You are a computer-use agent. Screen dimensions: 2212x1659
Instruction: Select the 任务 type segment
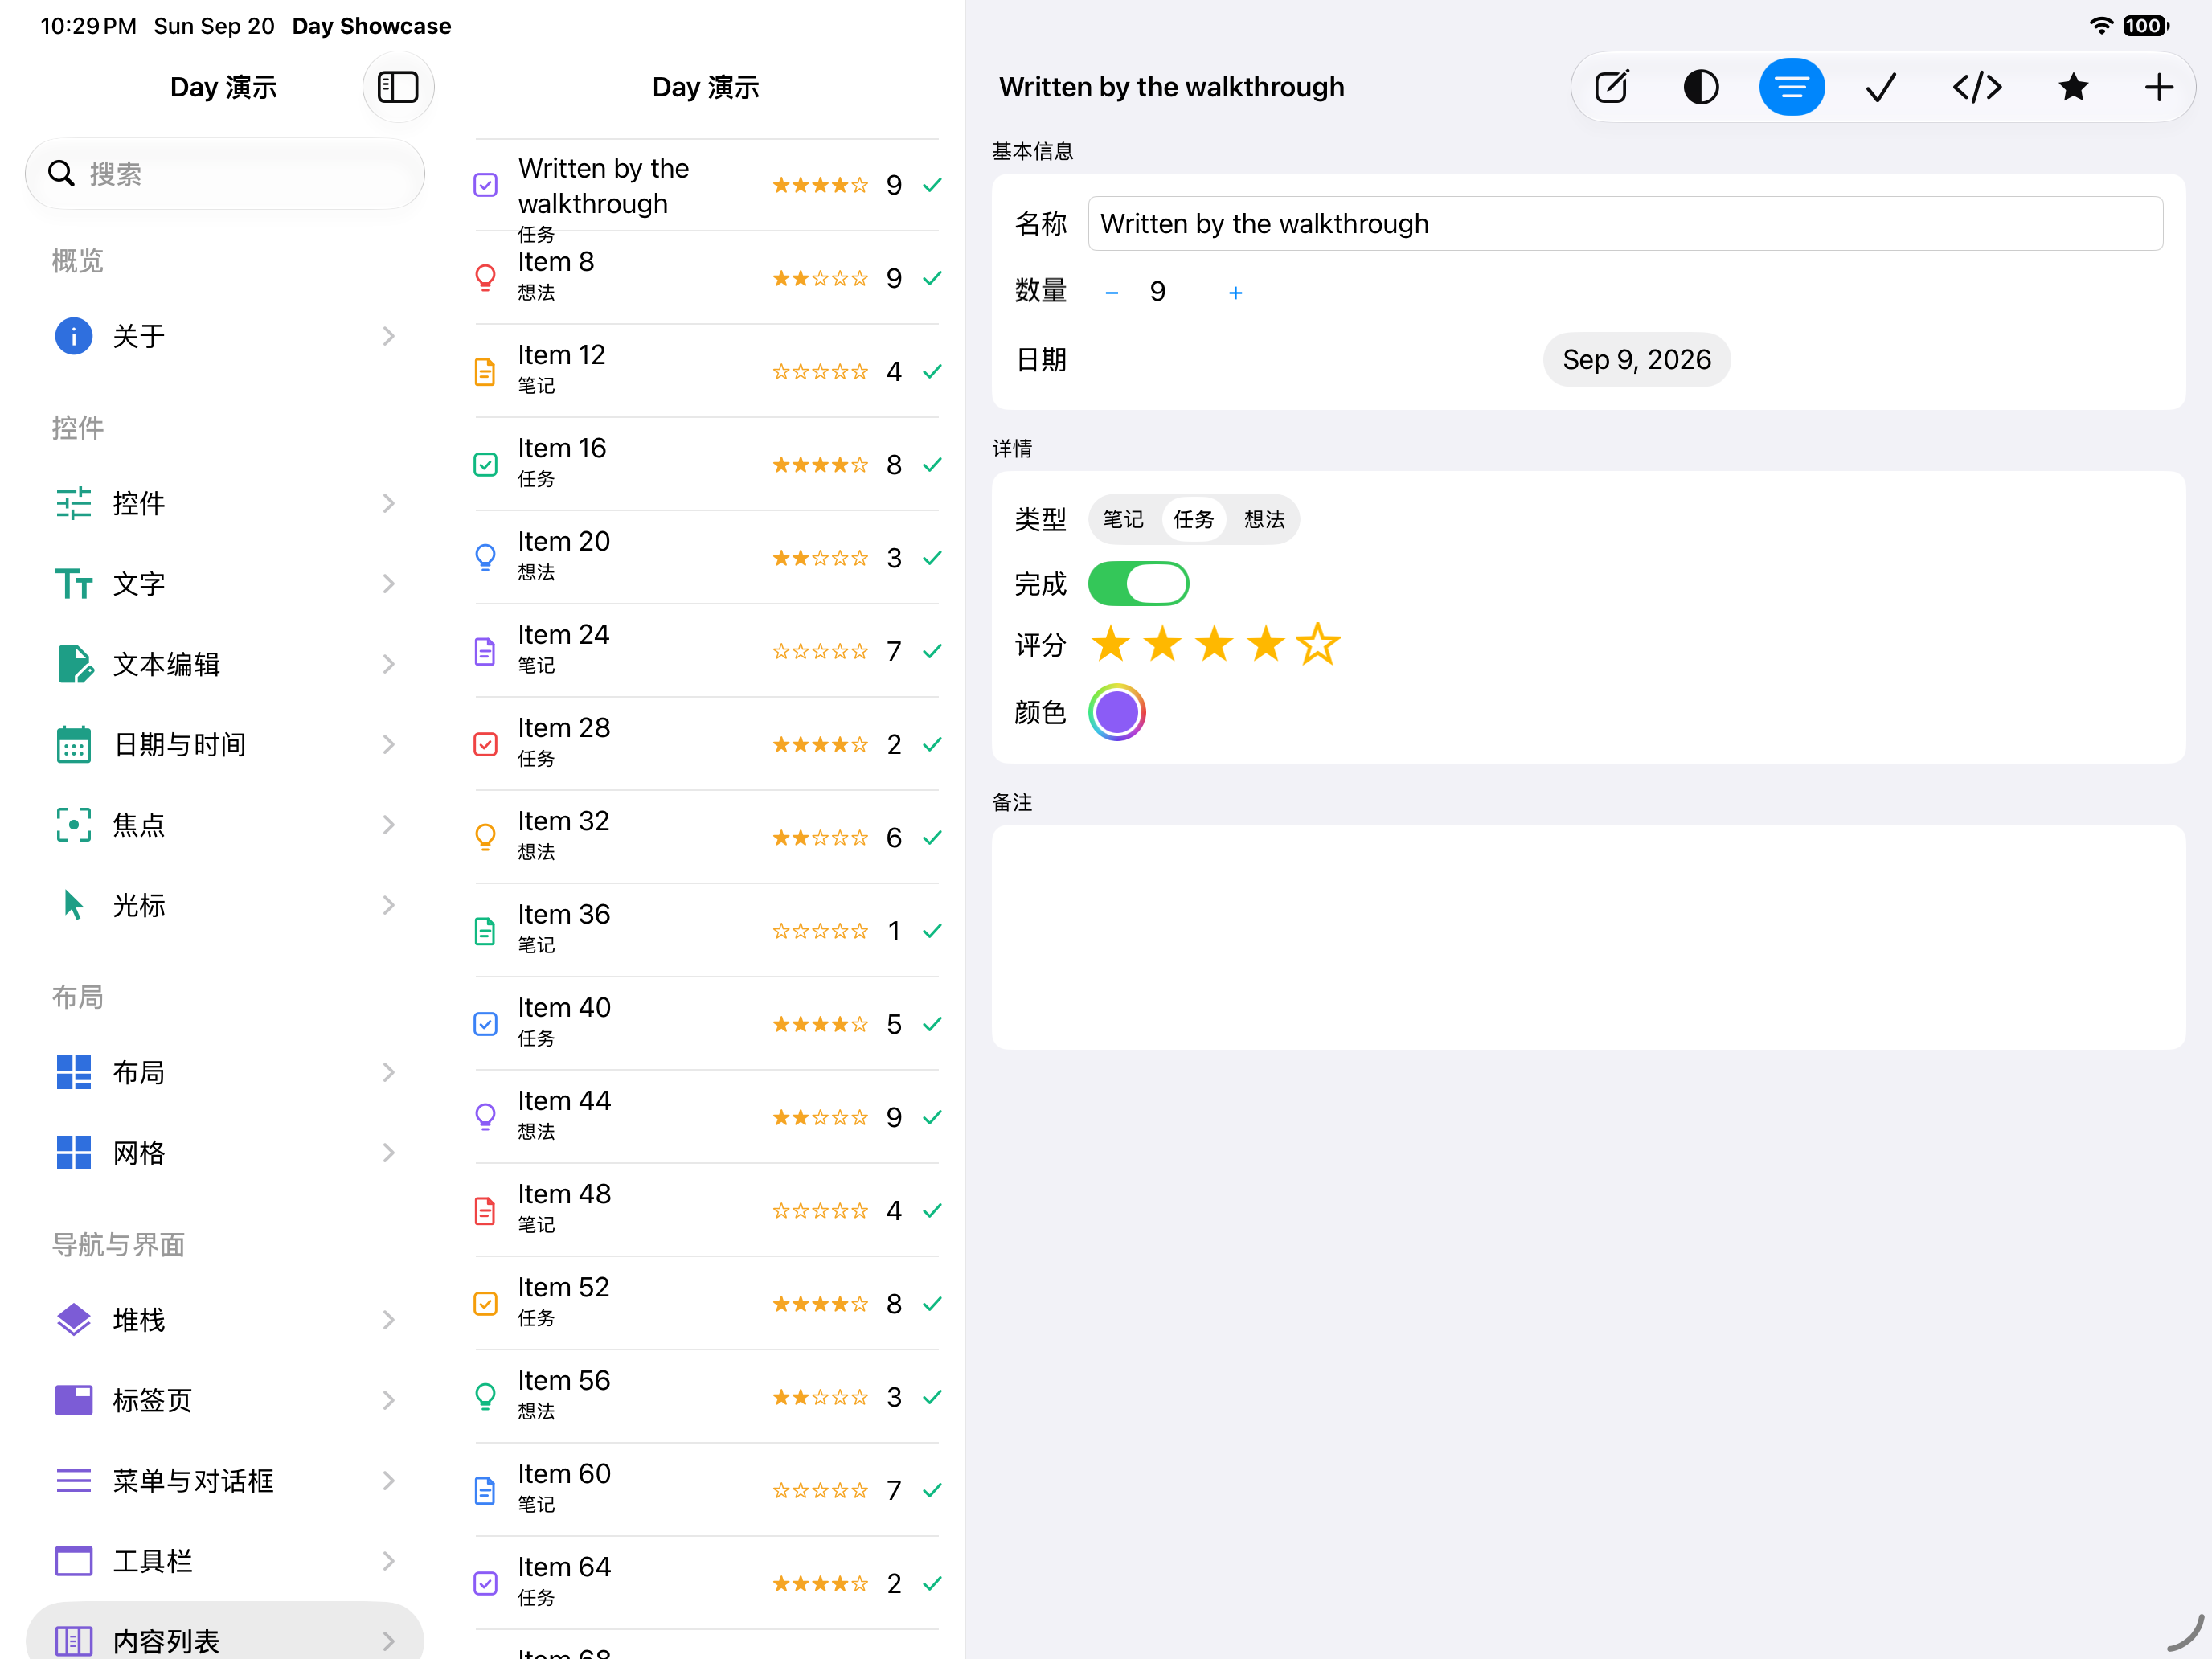click(x=1193, y=519)
